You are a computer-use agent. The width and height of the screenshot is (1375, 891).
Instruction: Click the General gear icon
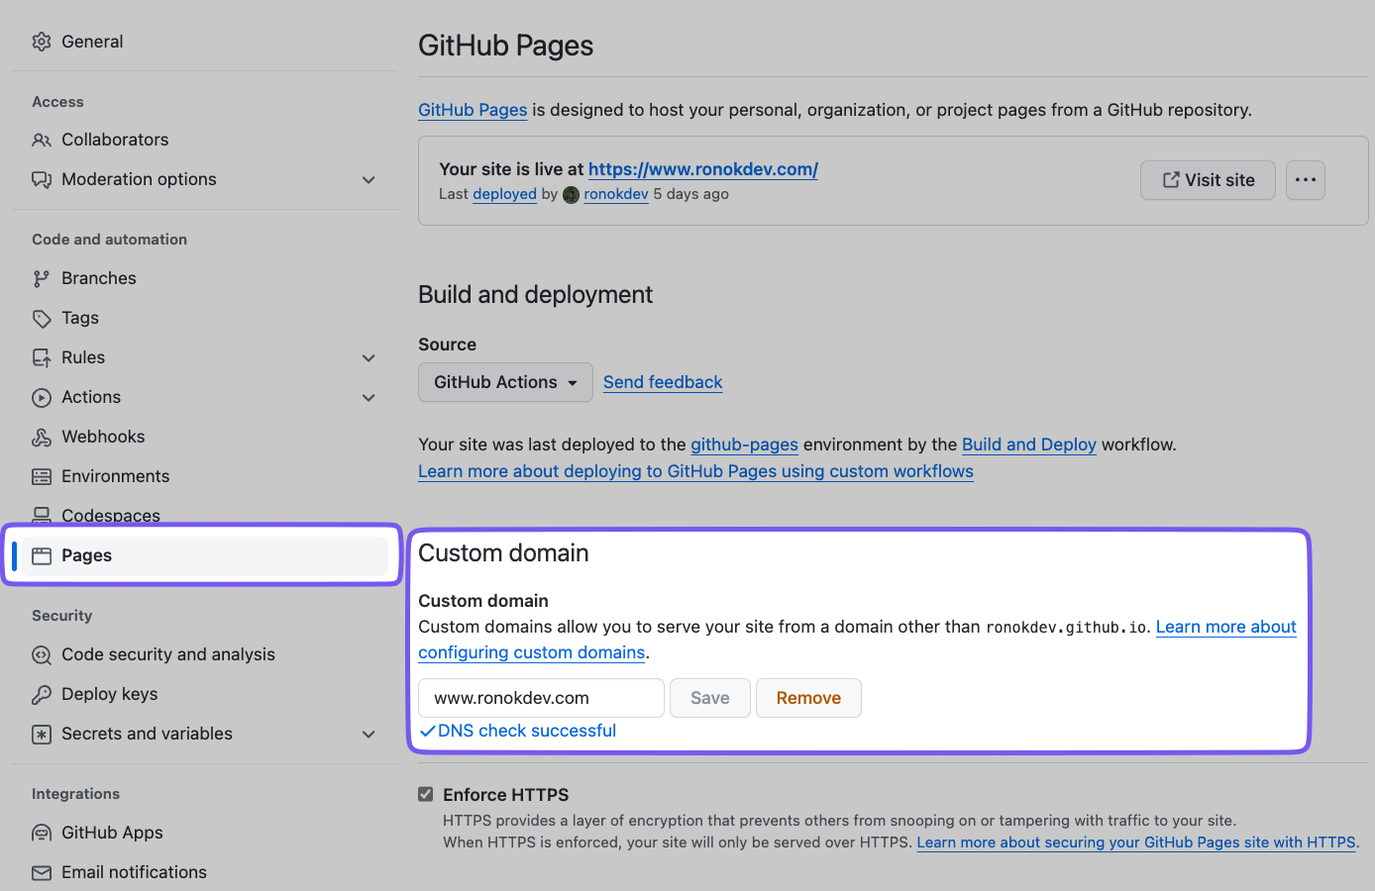(42, 42)
